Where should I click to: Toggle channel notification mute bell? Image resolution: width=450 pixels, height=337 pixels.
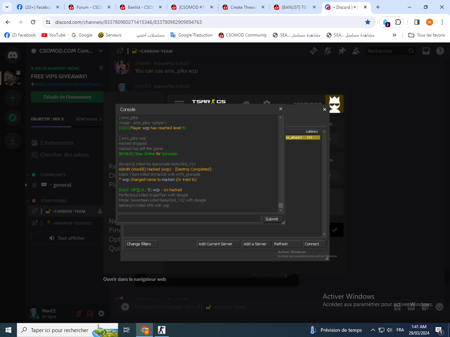(327, 51)
